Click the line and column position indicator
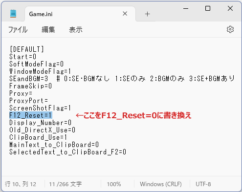This screenshot has width=242, height=192. coord(21,184)
